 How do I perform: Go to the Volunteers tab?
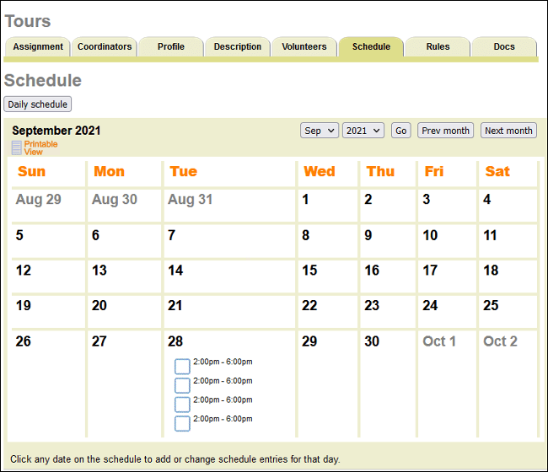[x=304, y=47]
